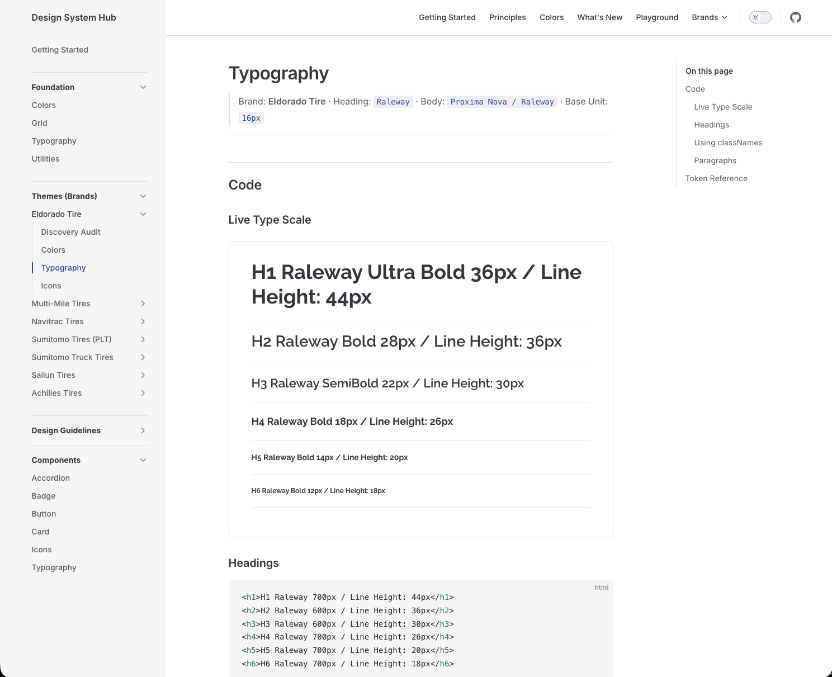The image size is (832, 677).
Task: Open Colors in top navigation
Action: click(x=552, y=17)
